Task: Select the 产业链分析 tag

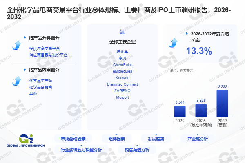Action: tap(198, 139)
